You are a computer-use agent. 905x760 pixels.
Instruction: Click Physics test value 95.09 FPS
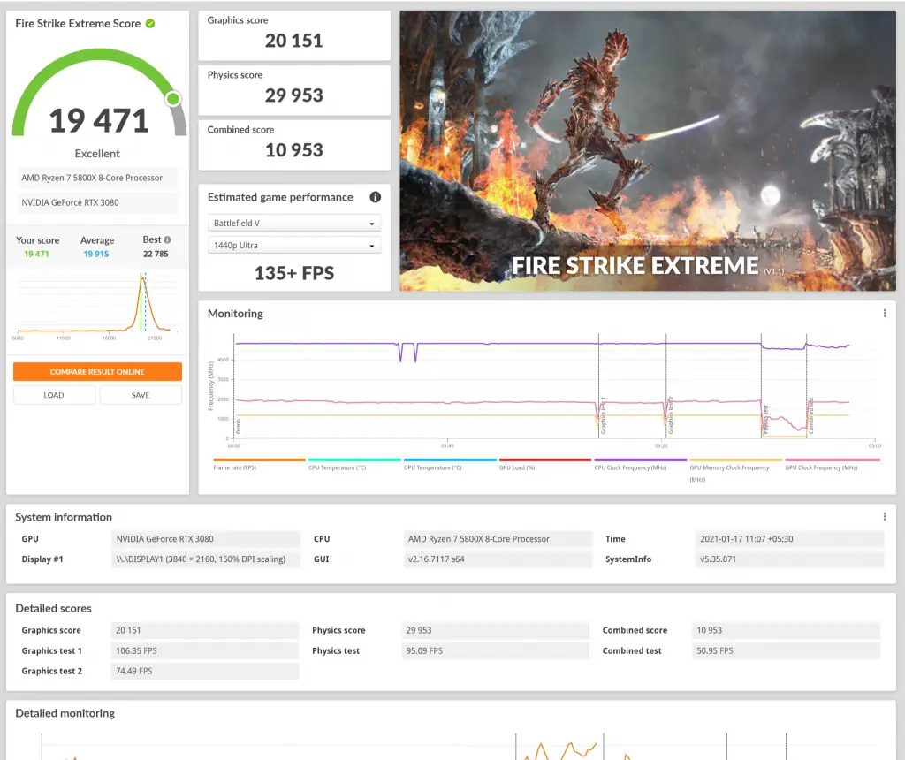coord(495,651)
